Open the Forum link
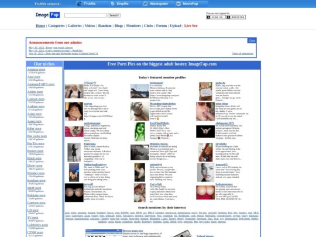This screenshot has height=237, width=316. pyautogui.click(x=162, y=26)
